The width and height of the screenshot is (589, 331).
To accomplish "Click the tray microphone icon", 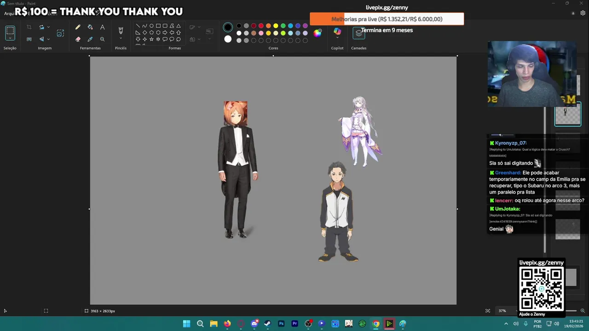I will point(525,324).
